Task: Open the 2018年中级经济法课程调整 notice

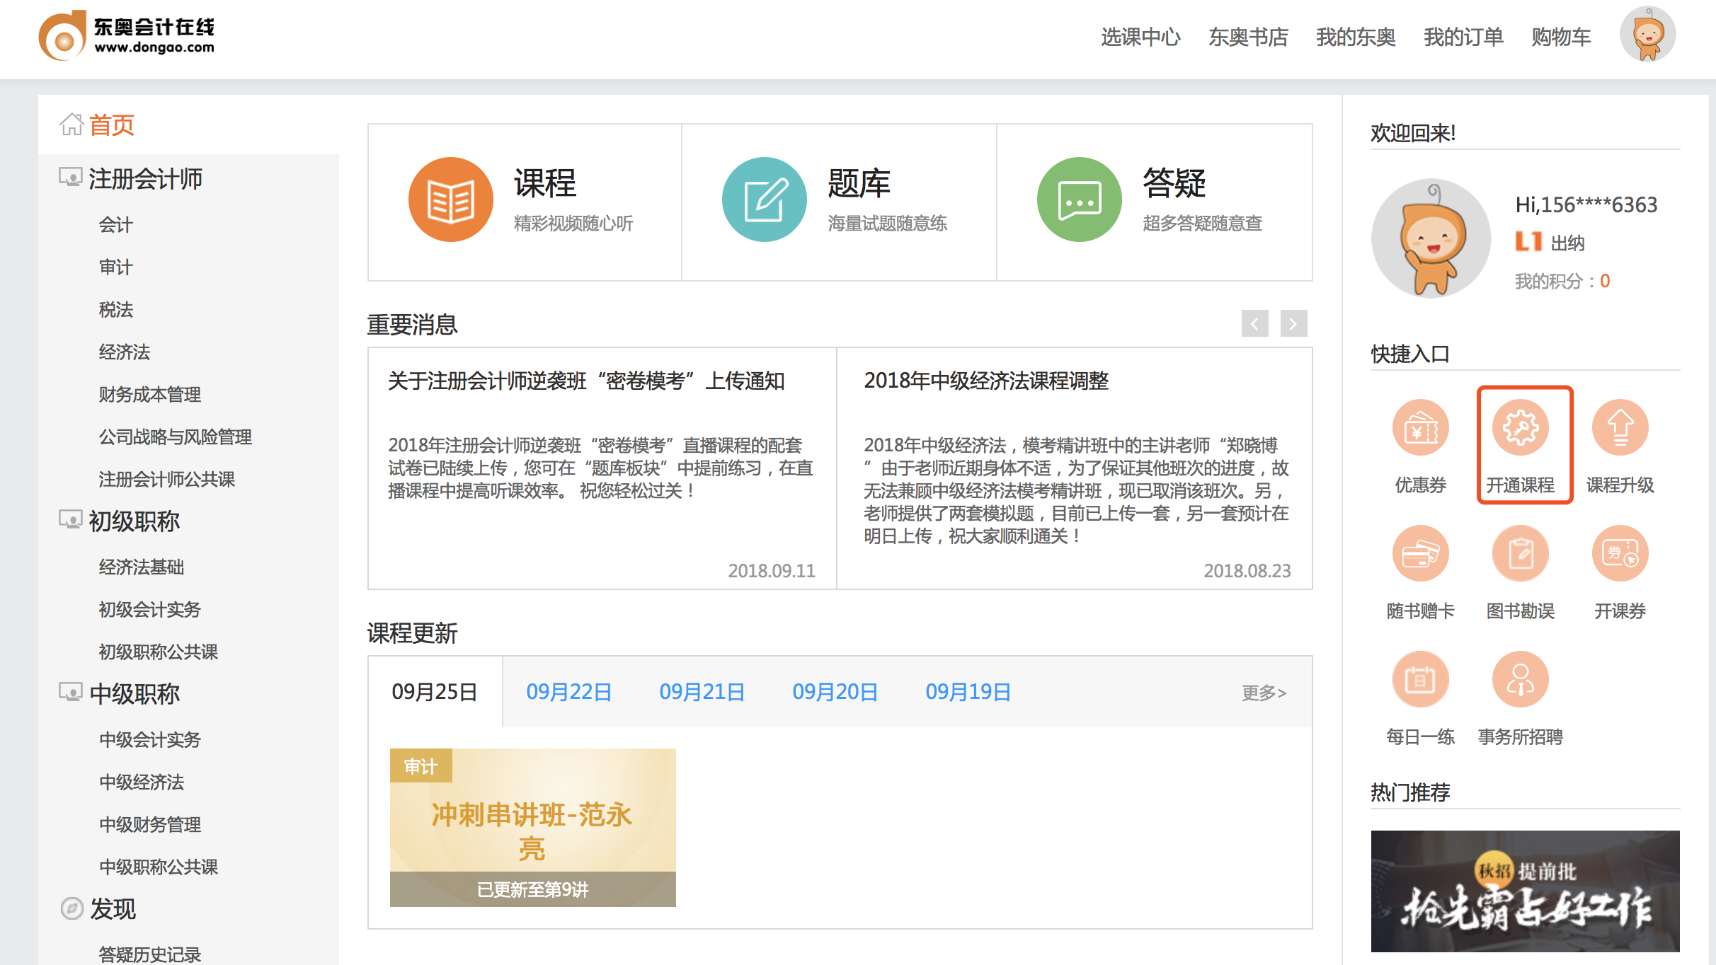Action: (x=986, y=381)
